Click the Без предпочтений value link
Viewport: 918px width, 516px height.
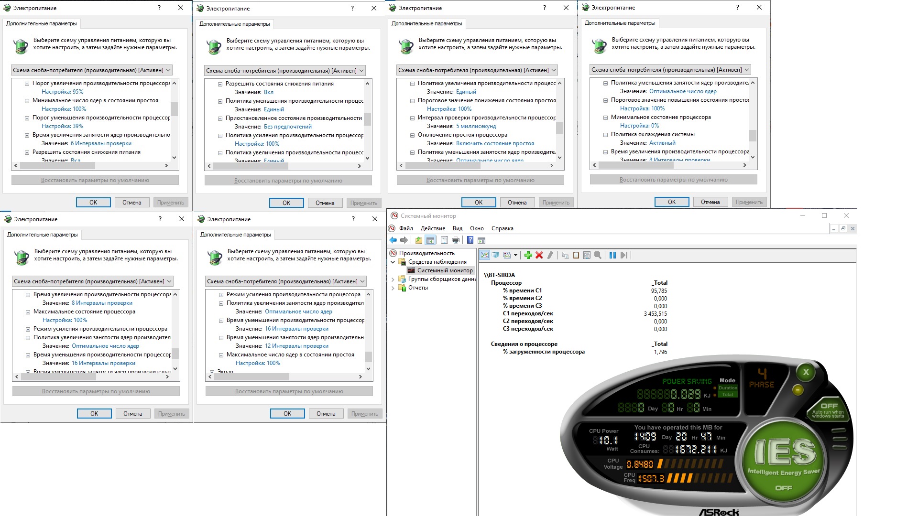click(x=287, y=127)
